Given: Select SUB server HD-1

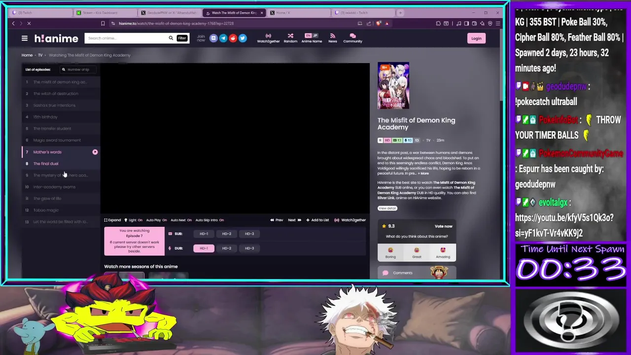Looking at the screenshot, I should [x=204, y=234].
